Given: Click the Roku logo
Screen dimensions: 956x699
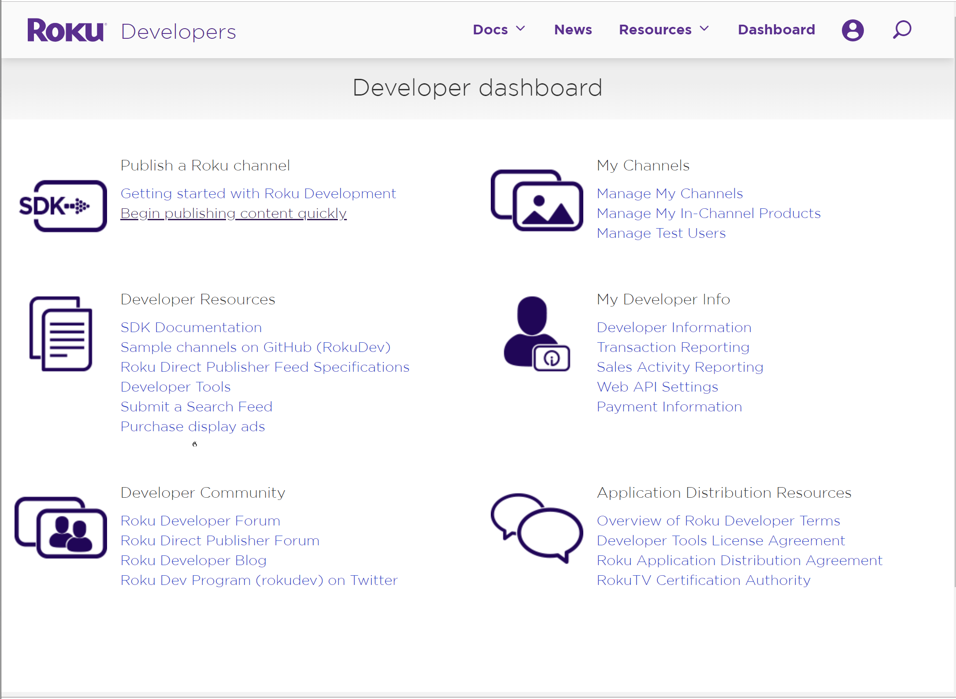Looking at the screenshot, I should point(67,30).
